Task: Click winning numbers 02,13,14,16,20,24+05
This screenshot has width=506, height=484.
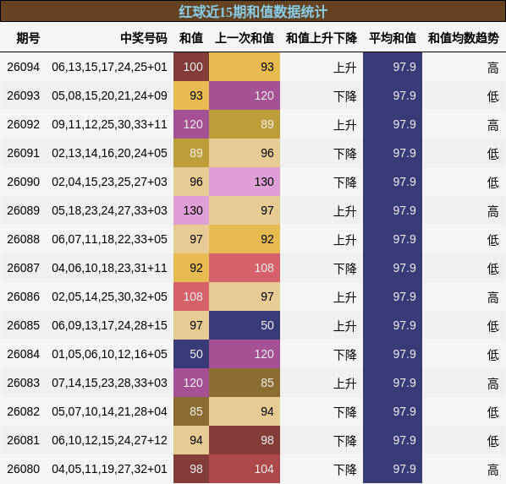Action: (x=109, y=153)
